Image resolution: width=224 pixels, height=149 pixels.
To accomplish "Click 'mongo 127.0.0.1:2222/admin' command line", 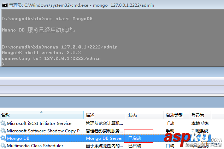I will click(60, 47).
